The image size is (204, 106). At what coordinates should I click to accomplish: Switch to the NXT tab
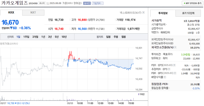(33, 13)
